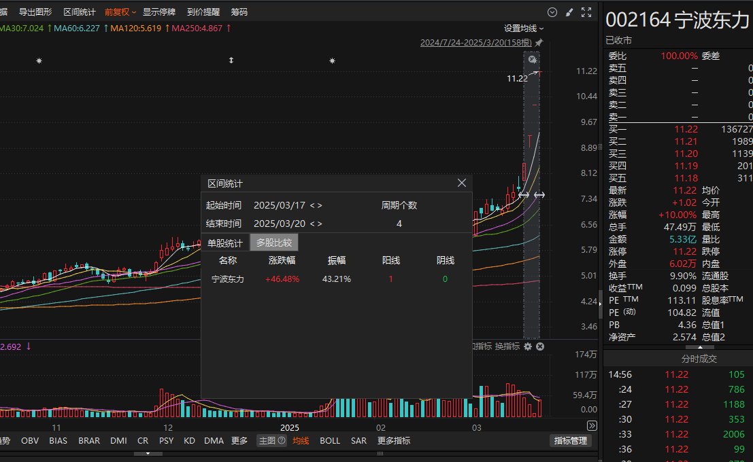This screenshot has height=462, width=753.
Task: Close the 区间统计 dialog
Action: (461, 183)
